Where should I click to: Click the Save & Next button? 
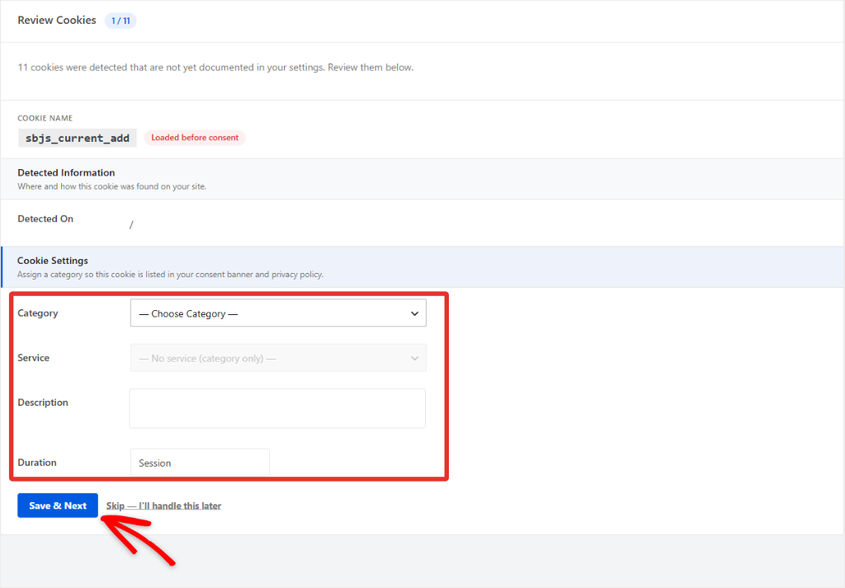[58, 506]
